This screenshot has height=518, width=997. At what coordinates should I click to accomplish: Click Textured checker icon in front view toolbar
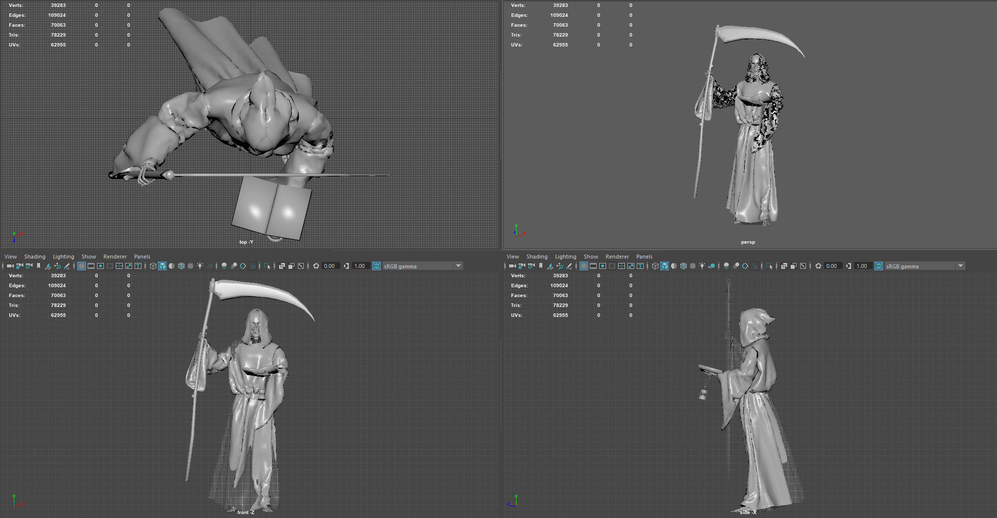click(190, 266)
